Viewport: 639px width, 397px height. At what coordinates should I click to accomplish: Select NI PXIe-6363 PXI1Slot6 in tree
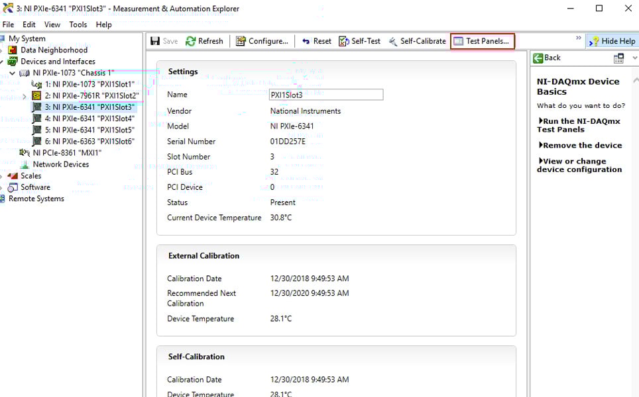click(89, 142)
